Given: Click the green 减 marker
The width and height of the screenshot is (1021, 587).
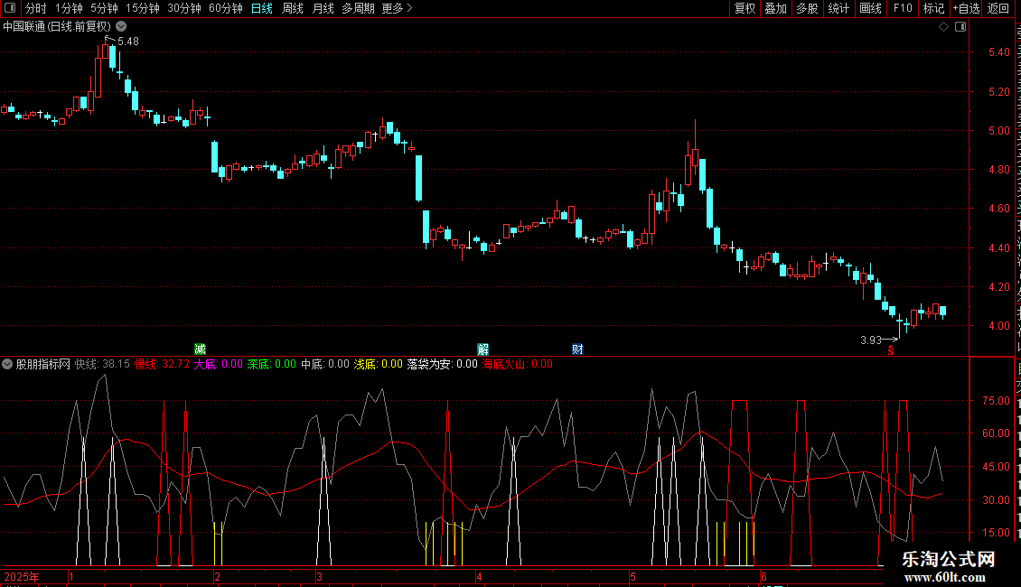Looking at the screenshot, I should (x=200, y=349).
